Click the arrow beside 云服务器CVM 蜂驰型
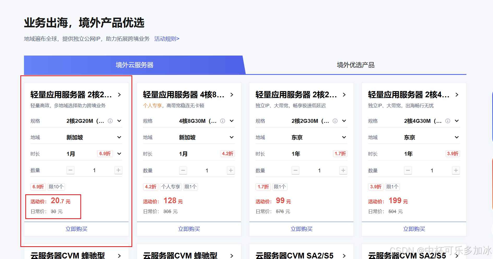The height and width of the screenshot is (259, 493). coord(119,256)
